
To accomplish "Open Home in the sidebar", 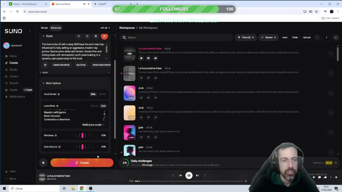I will click(11, 56).
